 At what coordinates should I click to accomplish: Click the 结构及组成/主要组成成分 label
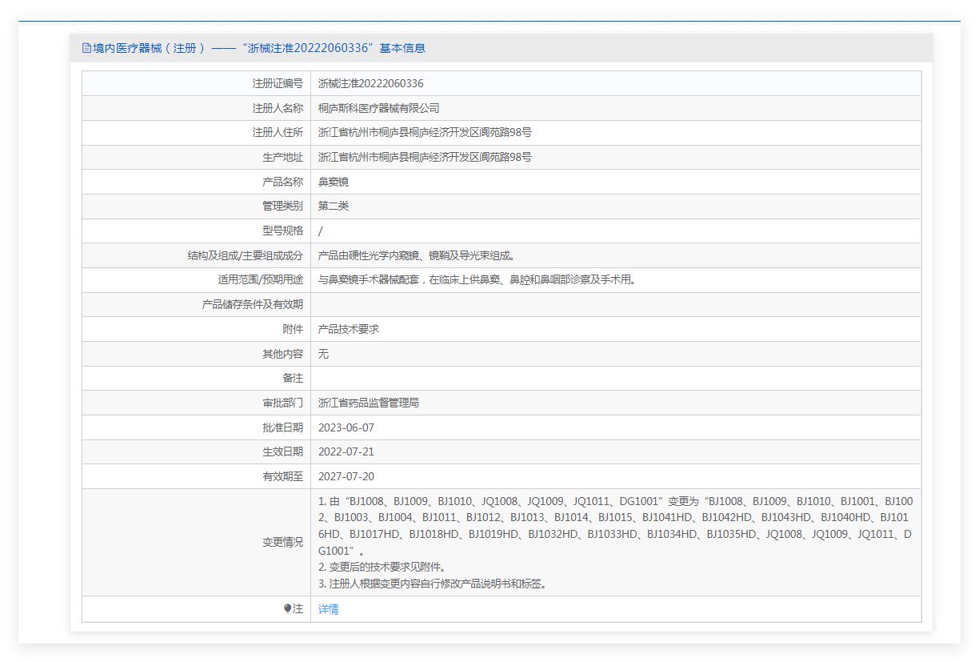coord(246,255)
